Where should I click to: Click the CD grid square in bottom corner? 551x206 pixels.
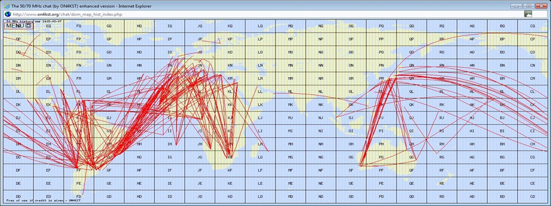533,196
